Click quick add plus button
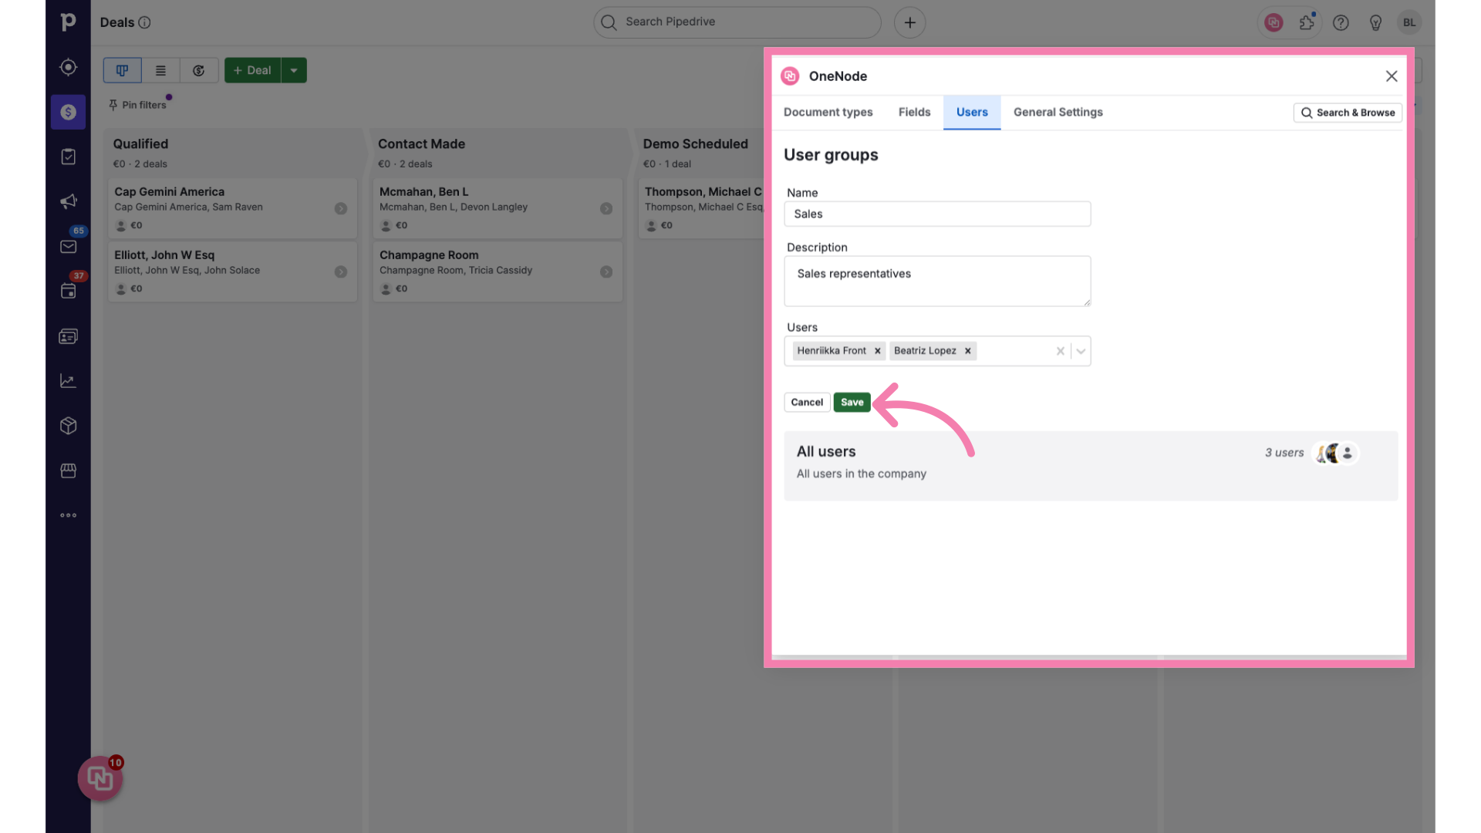This screenshot has height=833, width=1481. (909, 22)
